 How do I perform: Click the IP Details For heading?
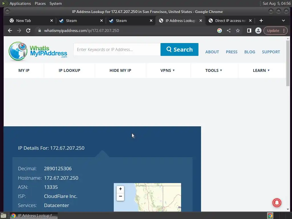tap(51, 148)
